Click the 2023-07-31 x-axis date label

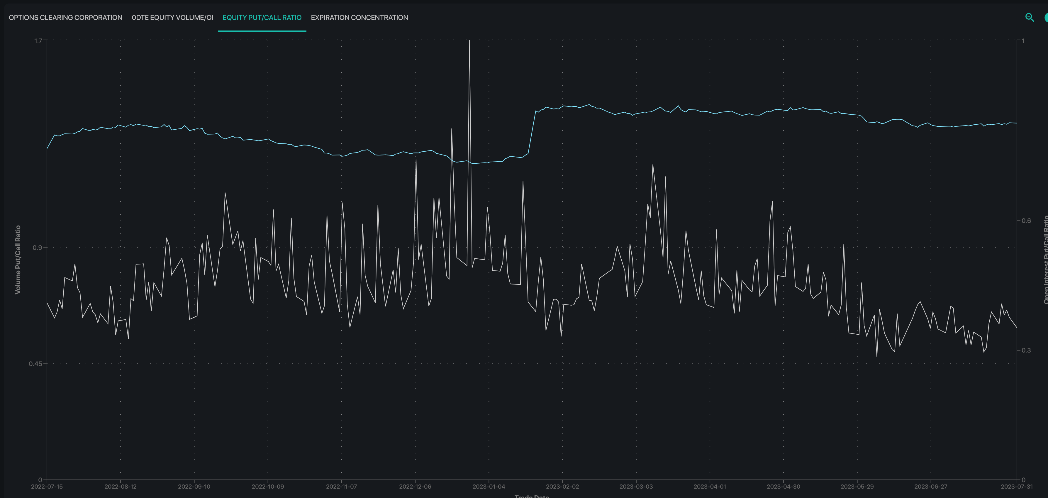(1016, 487)
